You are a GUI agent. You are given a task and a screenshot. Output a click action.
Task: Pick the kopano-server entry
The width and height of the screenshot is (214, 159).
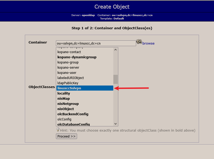point(85,68)
